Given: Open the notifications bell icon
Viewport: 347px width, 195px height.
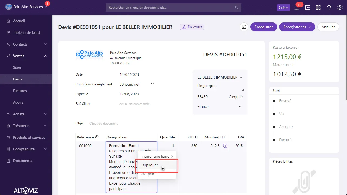Looking at the screenshot, I should pos(297,8).
